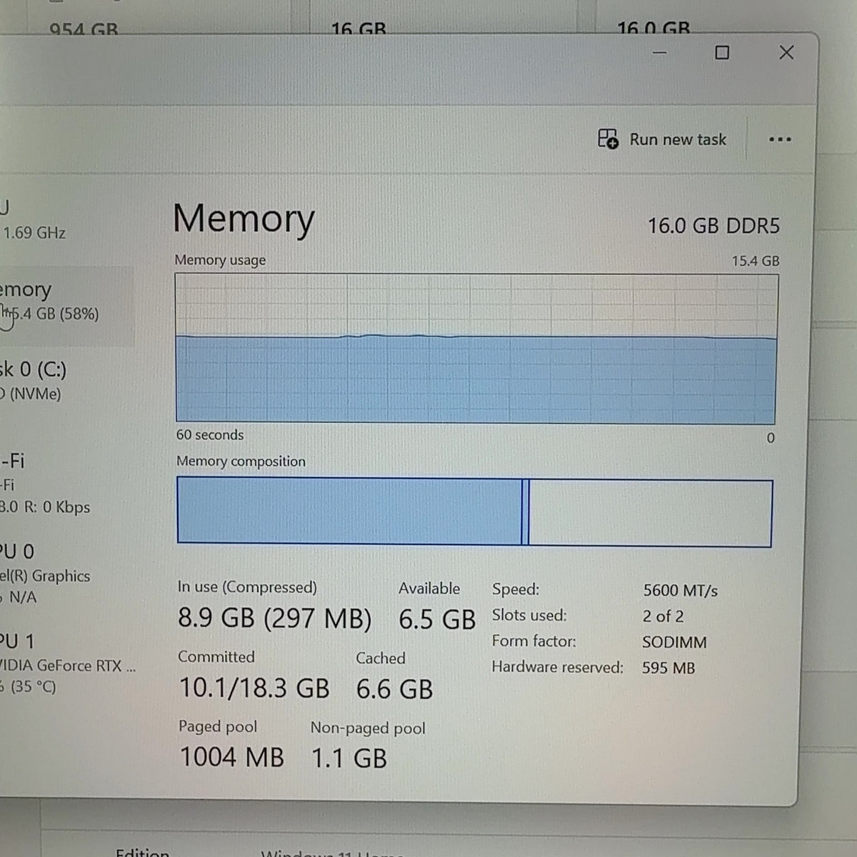Click the free section of Memory composition bar
857x857 pixels.
[x=651, y=513]
